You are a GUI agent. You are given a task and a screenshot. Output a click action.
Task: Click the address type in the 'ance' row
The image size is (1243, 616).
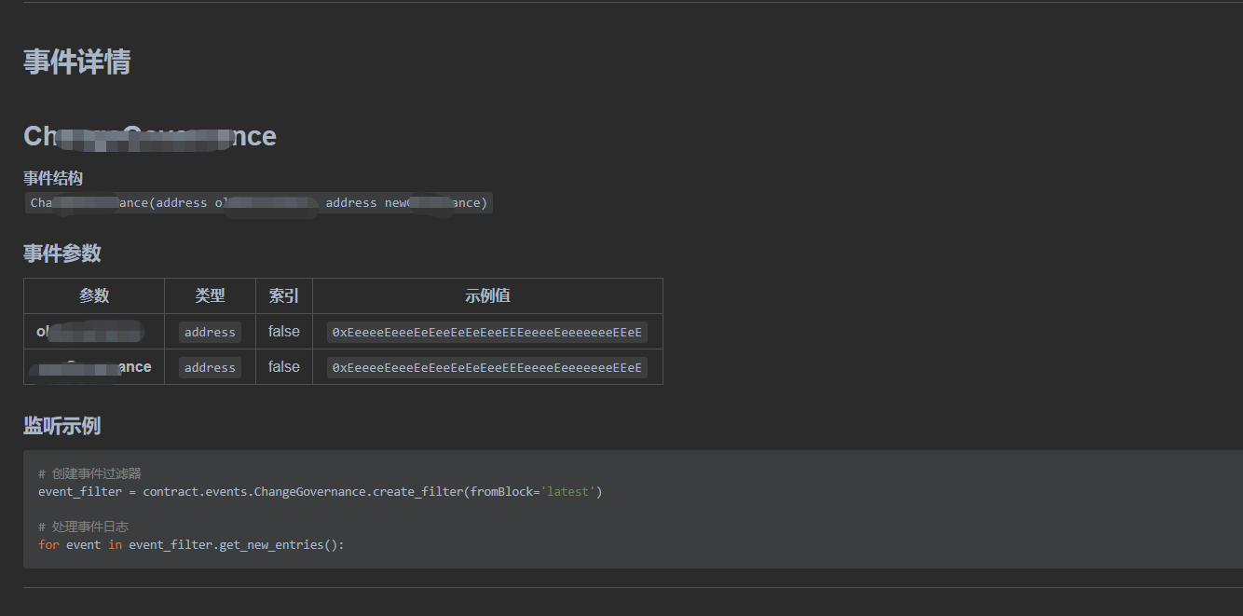pyautogui.click(x=210, y=367)
